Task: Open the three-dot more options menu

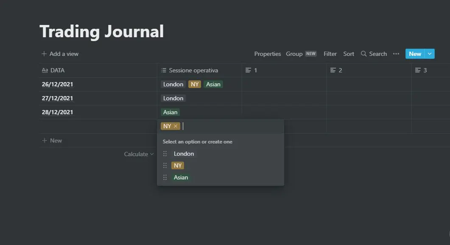Action: pyautogui.click(x=396, y=54)
